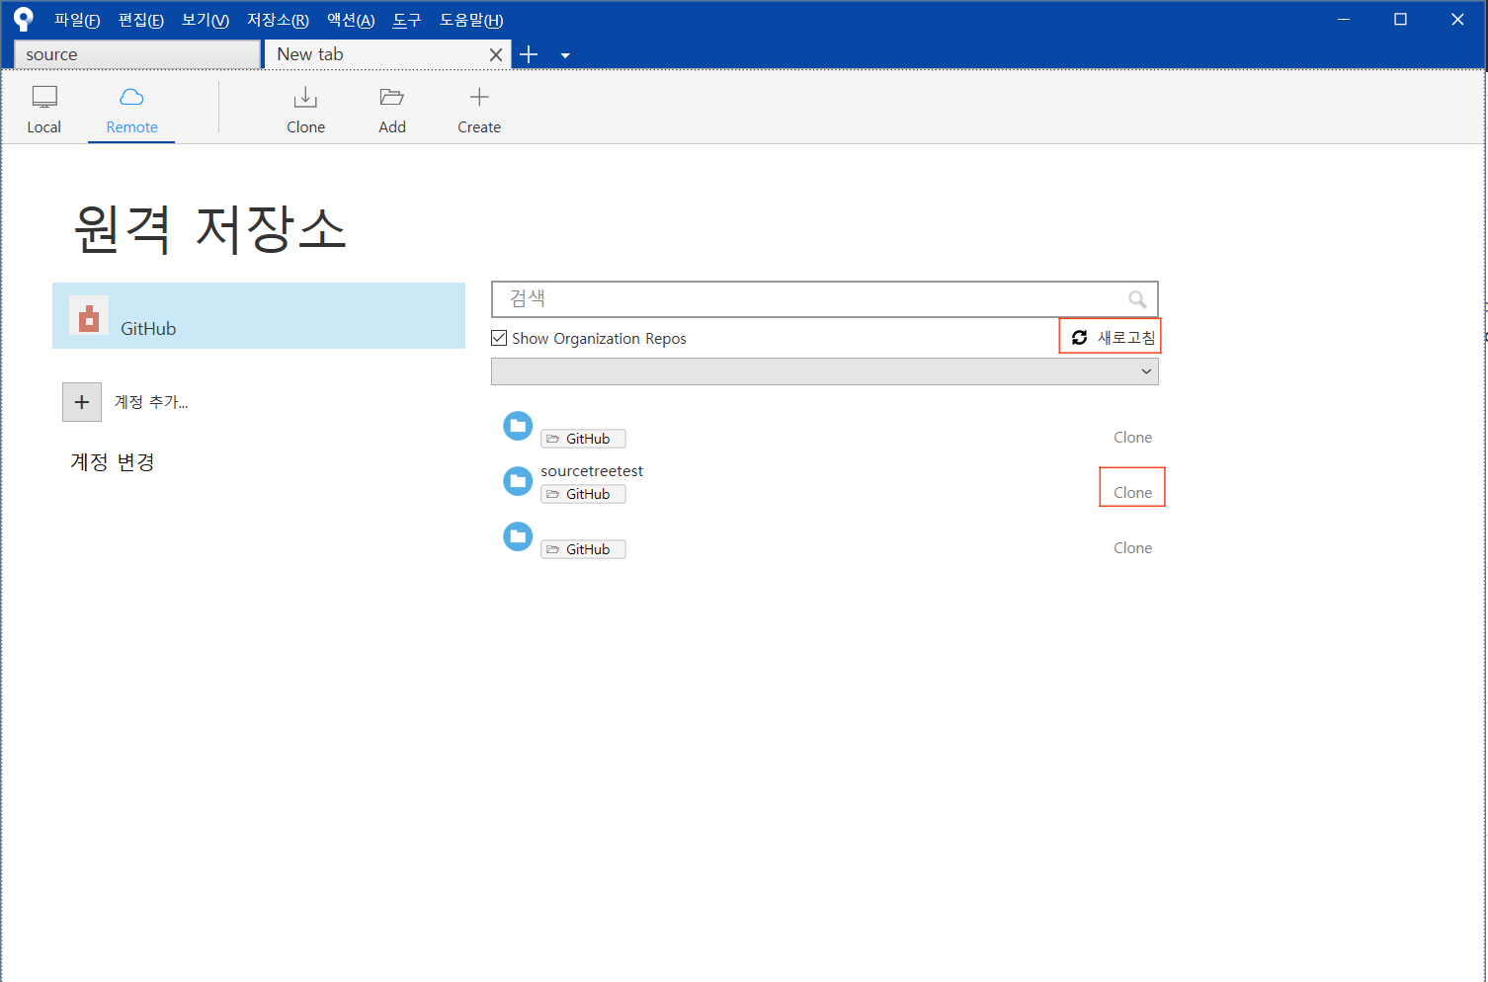
Task: Click the Create plus toolbar icon
Action: [x=479, y=97]
